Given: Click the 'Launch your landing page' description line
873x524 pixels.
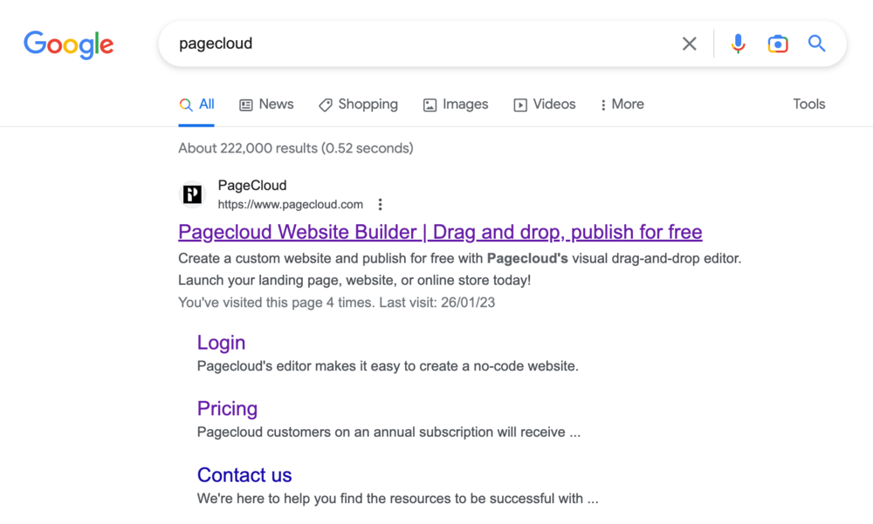Looking at the screenshot, I should pos(354,281).
